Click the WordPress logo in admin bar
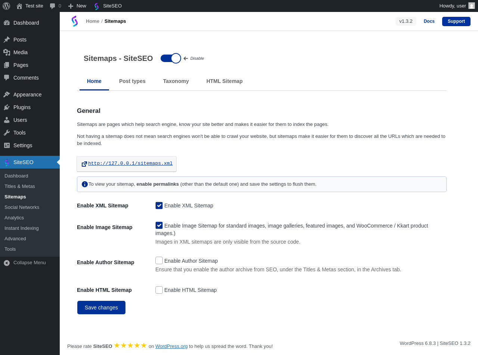The height and width of the screenshot is (355, 478). point(6,6)
